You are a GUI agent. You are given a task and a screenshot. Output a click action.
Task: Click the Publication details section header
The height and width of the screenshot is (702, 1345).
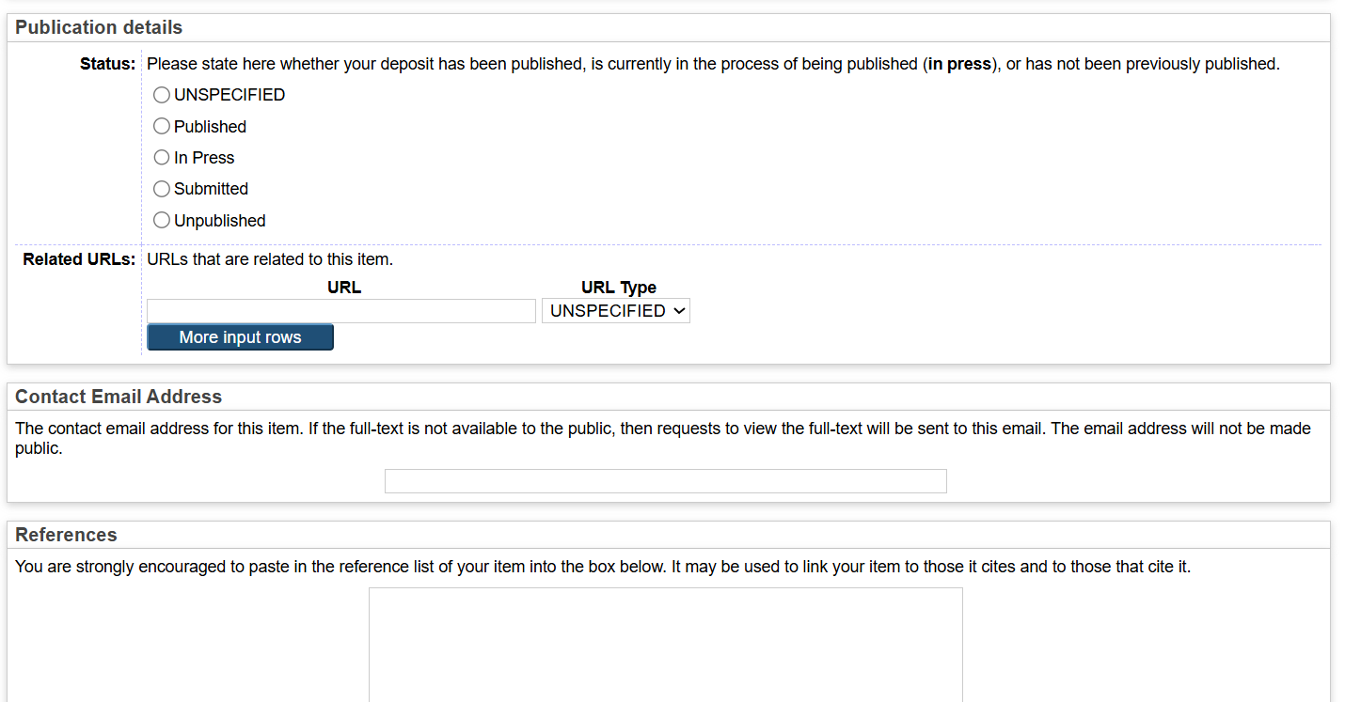click(x=99, y=28)
